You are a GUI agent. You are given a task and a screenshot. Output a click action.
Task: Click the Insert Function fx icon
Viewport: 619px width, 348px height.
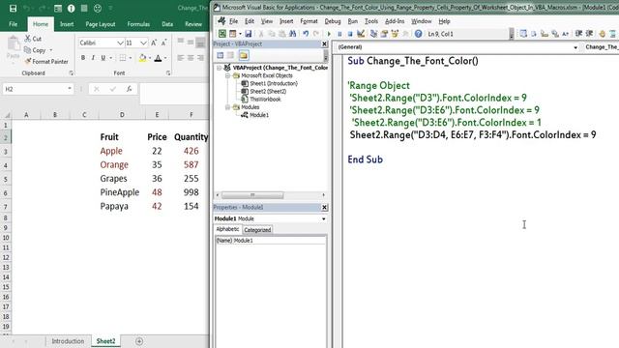[x=129, y=89]
